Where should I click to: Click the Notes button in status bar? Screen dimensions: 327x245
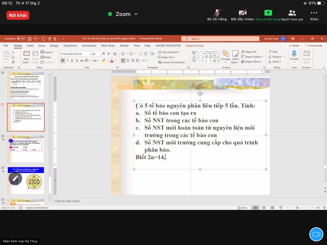(242, 208)
